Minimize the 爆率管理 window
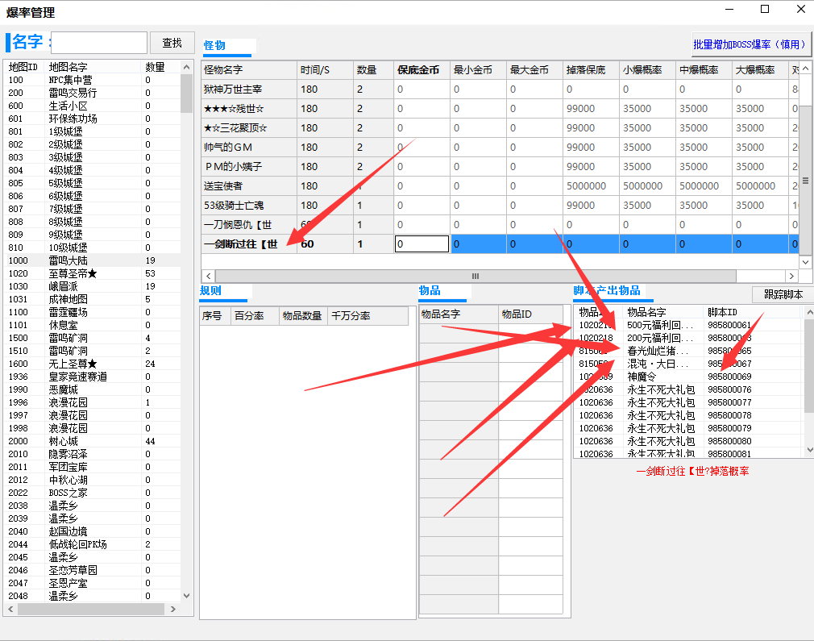This screenshot has height=641, width=814. click(729, 9)
